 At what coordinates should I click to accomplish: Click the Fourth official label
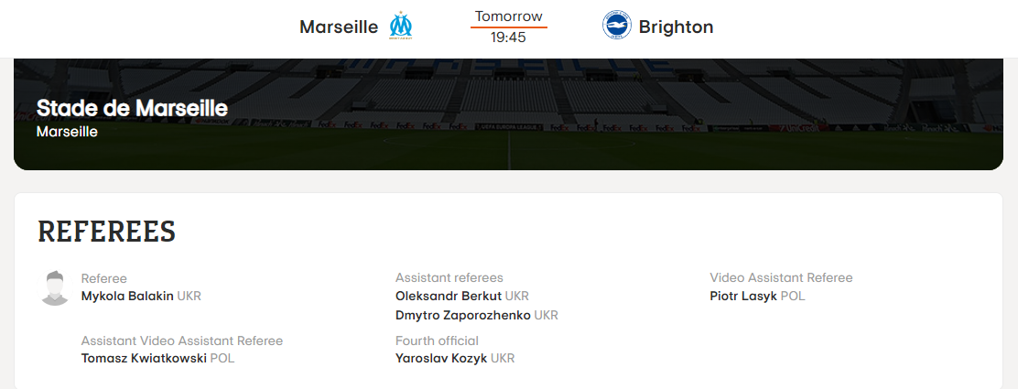pos(437,341)
